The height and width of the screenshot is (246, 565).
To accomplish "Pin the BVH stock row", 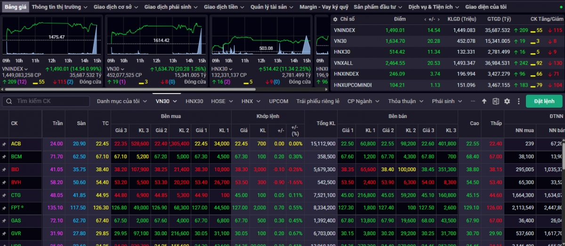I will (4, 182).
